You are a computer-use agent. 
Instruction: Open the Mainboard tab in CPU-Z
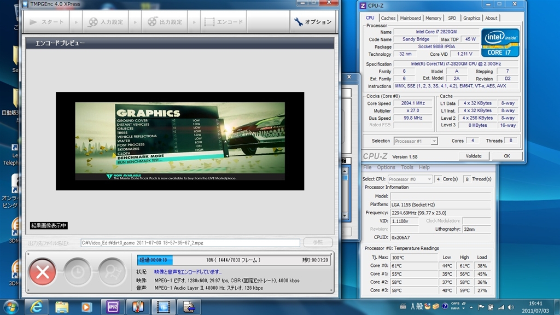(410, 18)
